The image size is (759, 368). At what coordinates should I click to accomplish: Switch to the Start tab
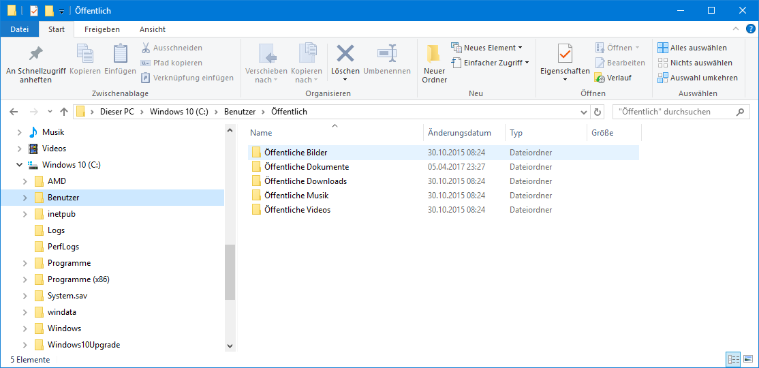(57, 29)
